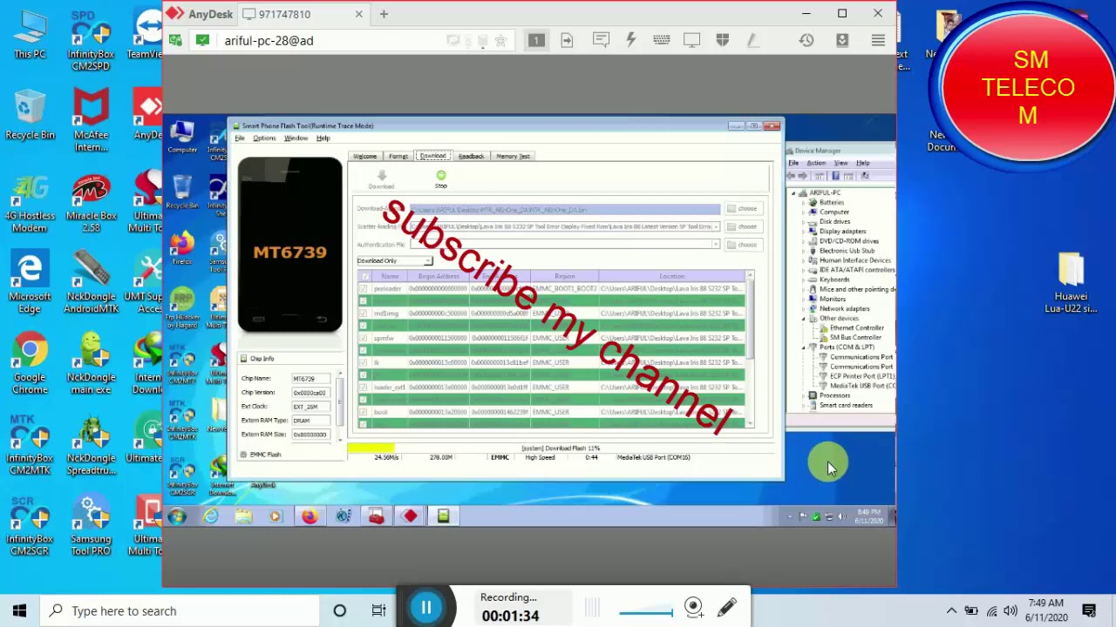Image resolution: width=1116 pixels, height=627 pixels.
Task: Open Samsung Tool PRO desktop shortcut
Action: click(91, 526)
